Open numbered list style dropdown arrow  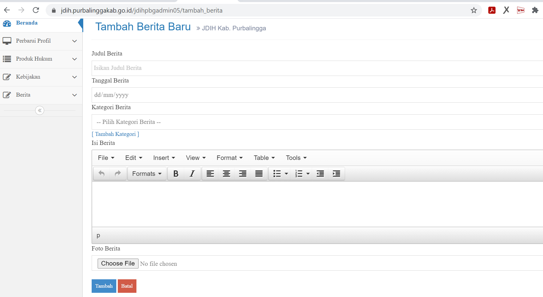(308, 174)
